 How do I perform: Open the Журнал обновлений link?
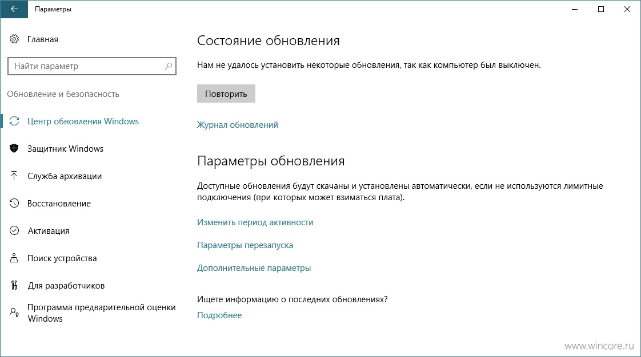coord(238,125)
